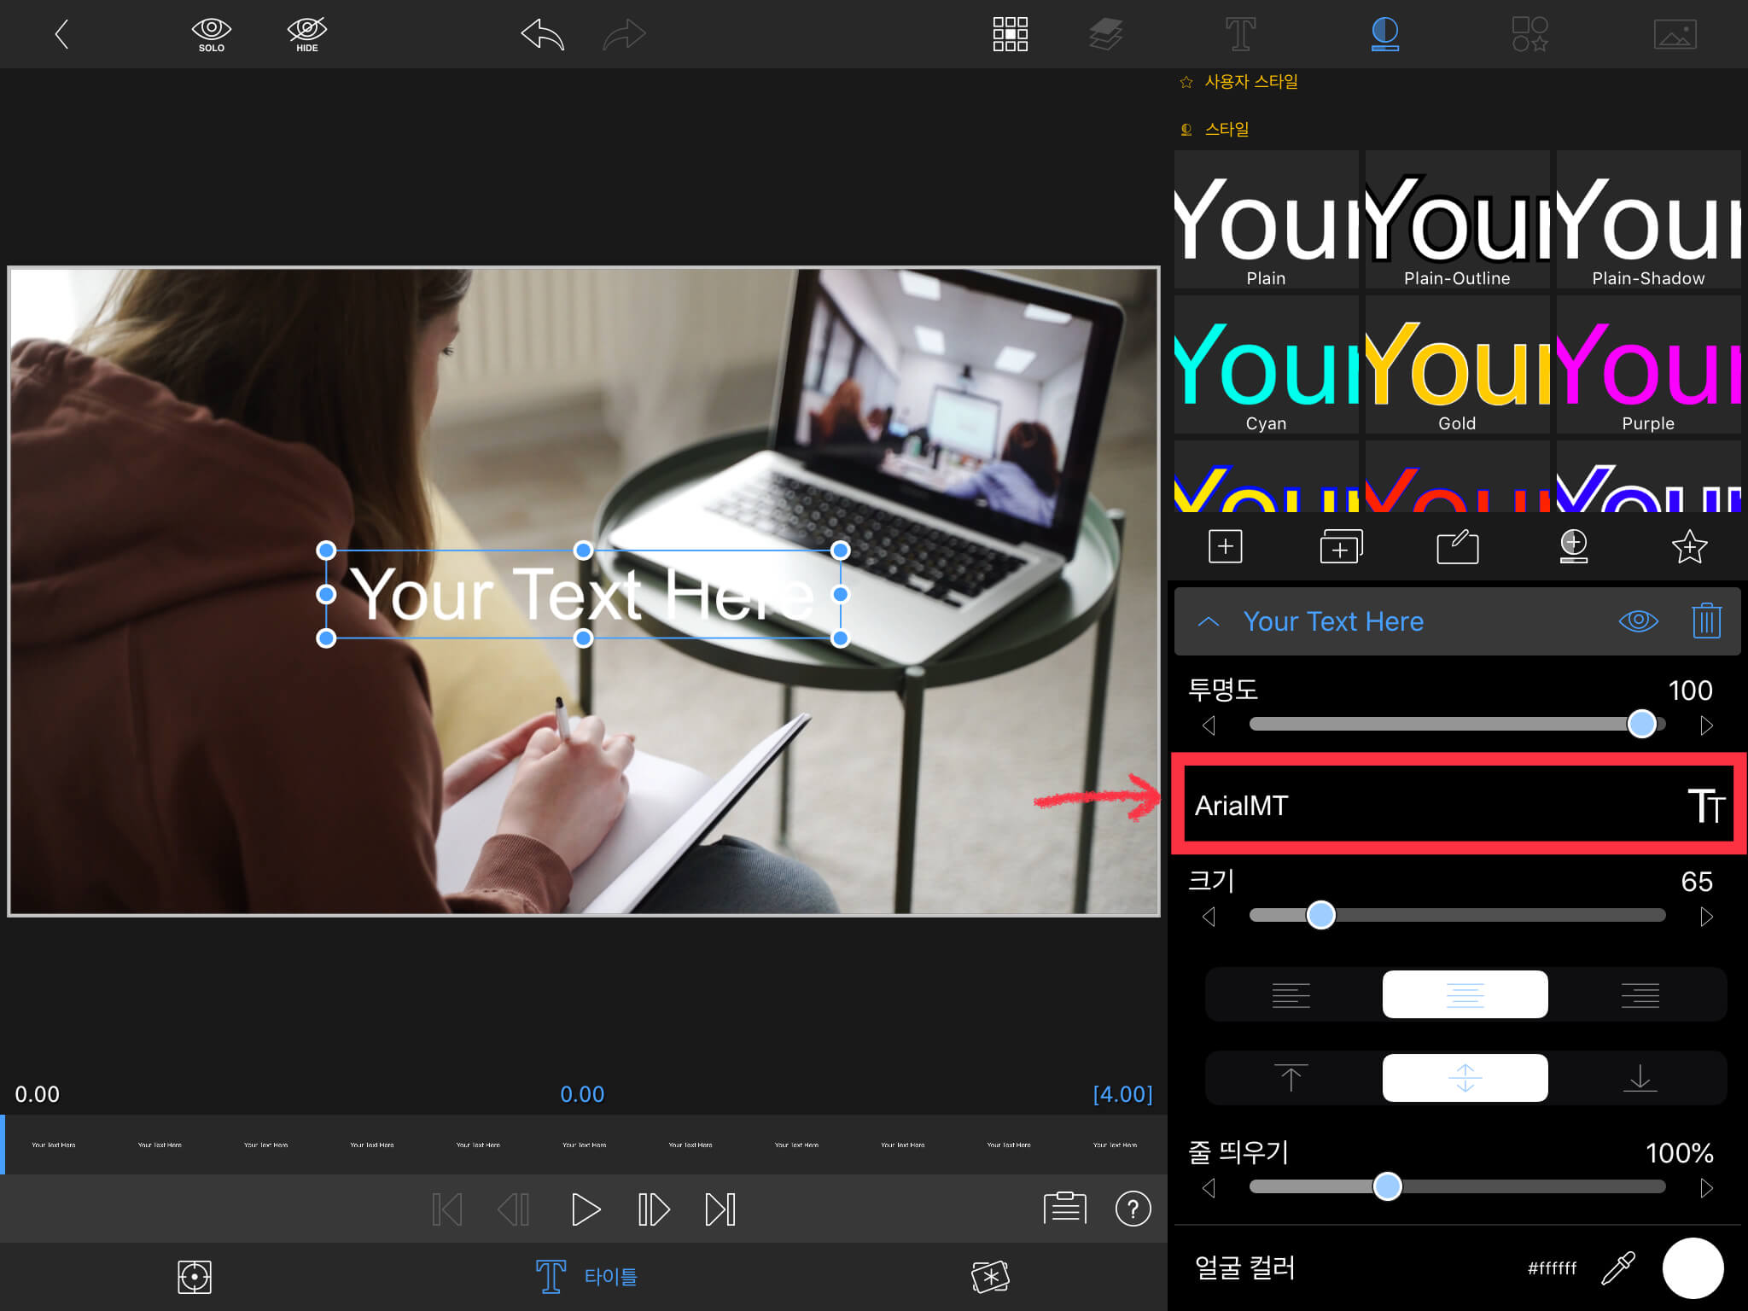
Task: Delete the text layer with the trash icon
Action: [x=1706, y=621]
